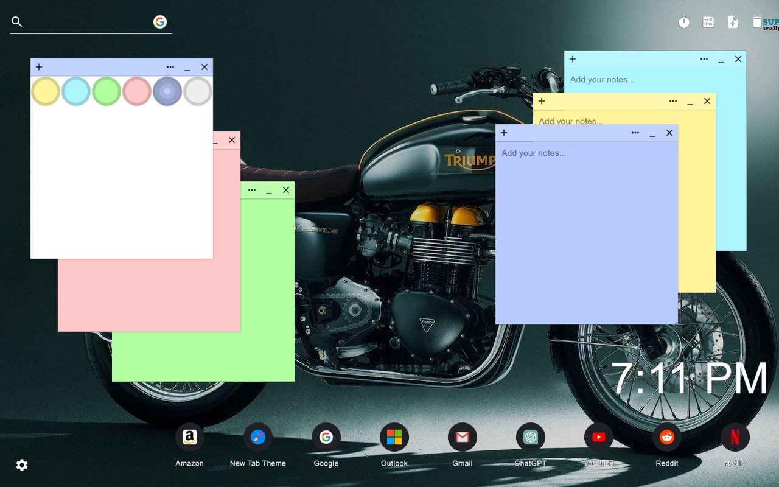Select the yellow note color swatch
Screen dimensions: 779x487
pyautogui.click(x=46, y=91)
